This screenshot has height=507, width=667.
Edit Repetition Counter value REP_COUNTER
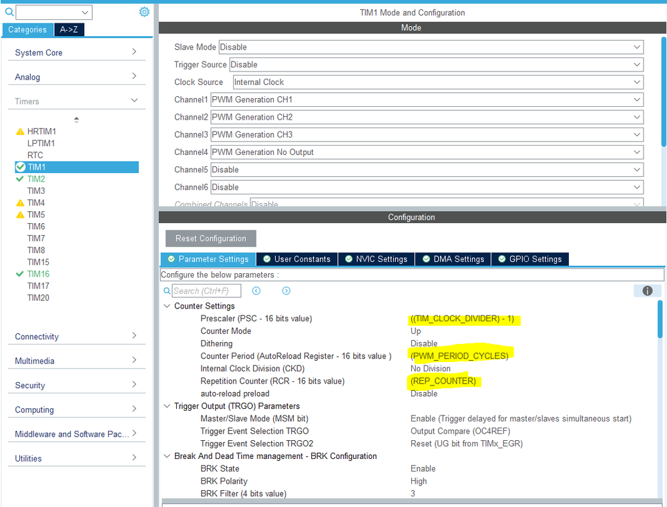click(x=443, y=381)
